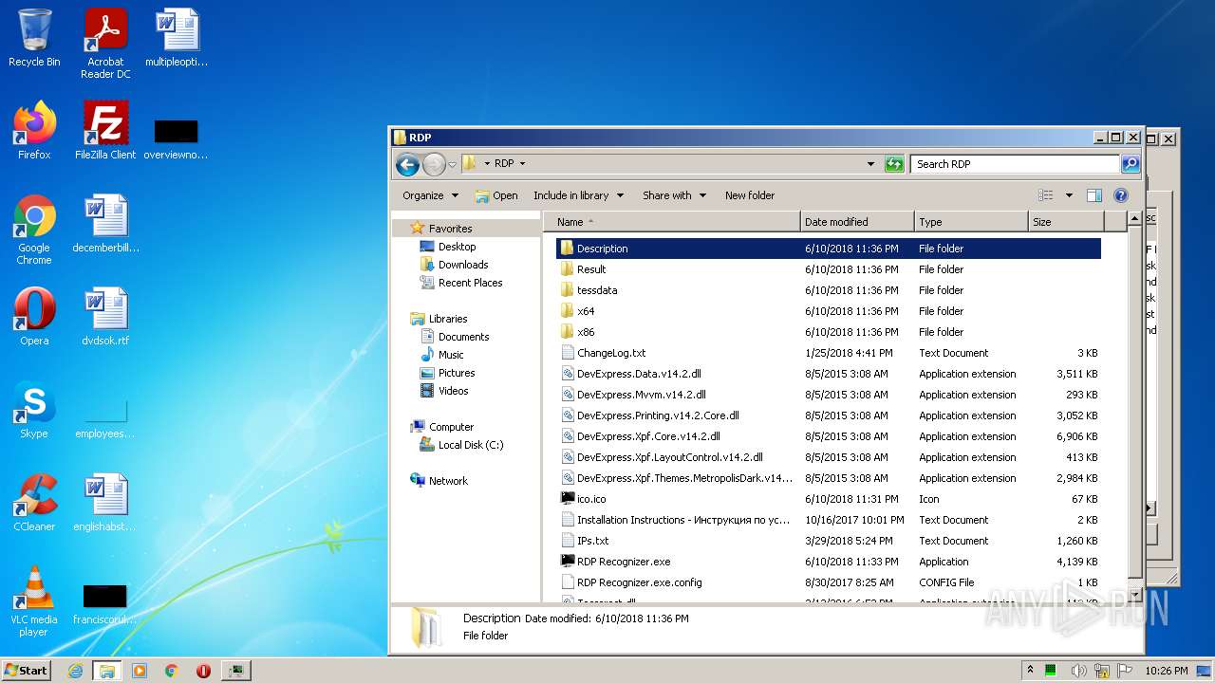Launch Skype desktop shortcut
The width and height of the screenshot is (1215, 683).
pos(34,410)
